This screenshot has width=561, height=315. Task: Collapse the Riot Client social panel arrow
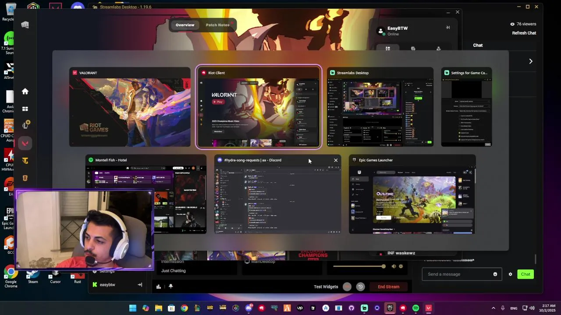point(447,28)
